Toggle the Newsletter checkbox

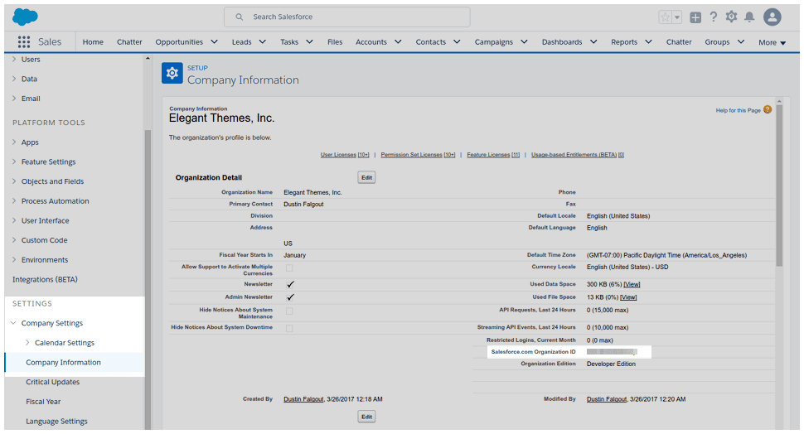coord(290,283)
